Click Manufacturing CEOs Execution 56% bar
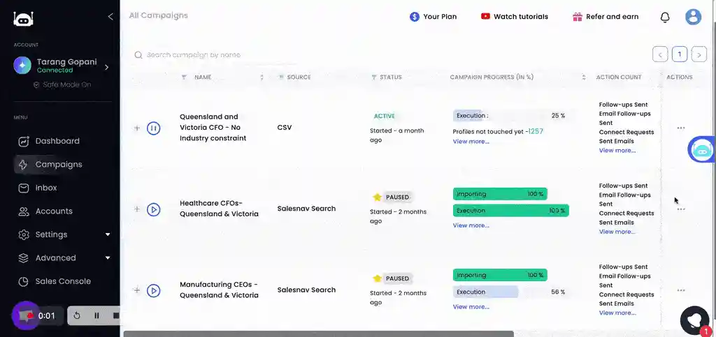 click(x=510, y=292)
